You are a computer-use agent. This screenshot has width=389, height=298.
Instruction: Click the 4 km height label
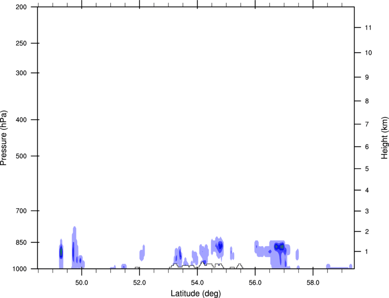pyautogui.click(x=367, y=190)
